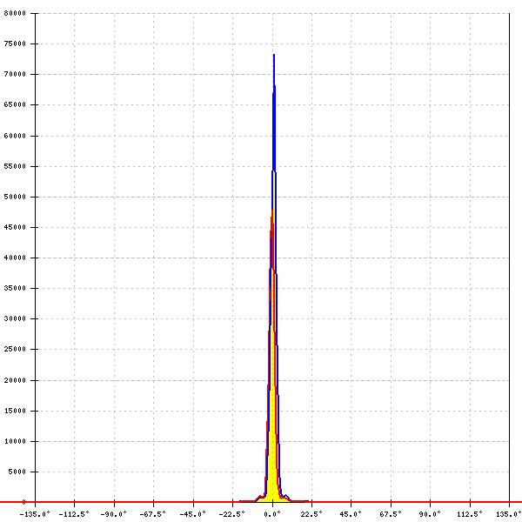Click the -135.0° x-axis label

point(35,514)
